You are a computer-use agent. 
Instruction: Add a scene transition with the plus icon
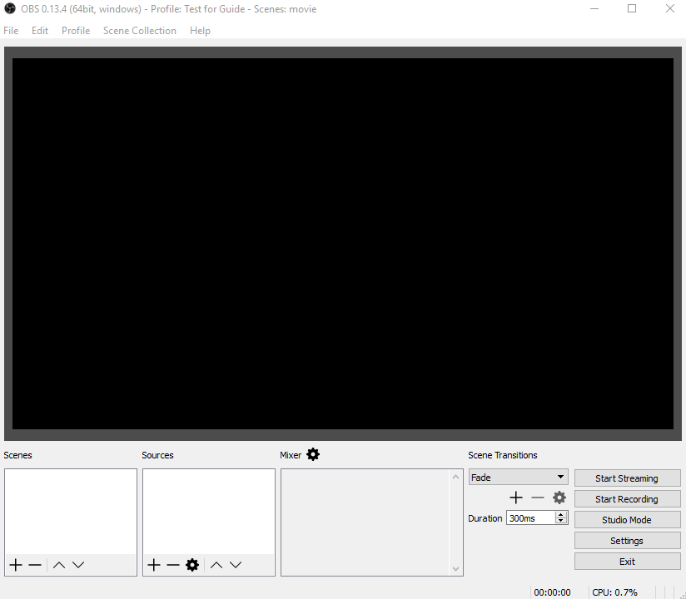click(516, 498)
